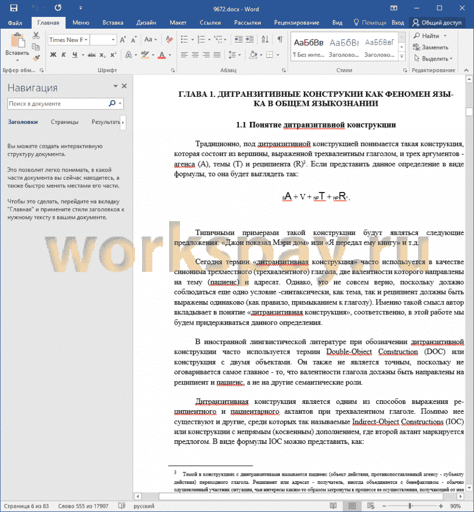Switch to the Макет ribbon tab
The image size is (474, 512).
[178, 23]
